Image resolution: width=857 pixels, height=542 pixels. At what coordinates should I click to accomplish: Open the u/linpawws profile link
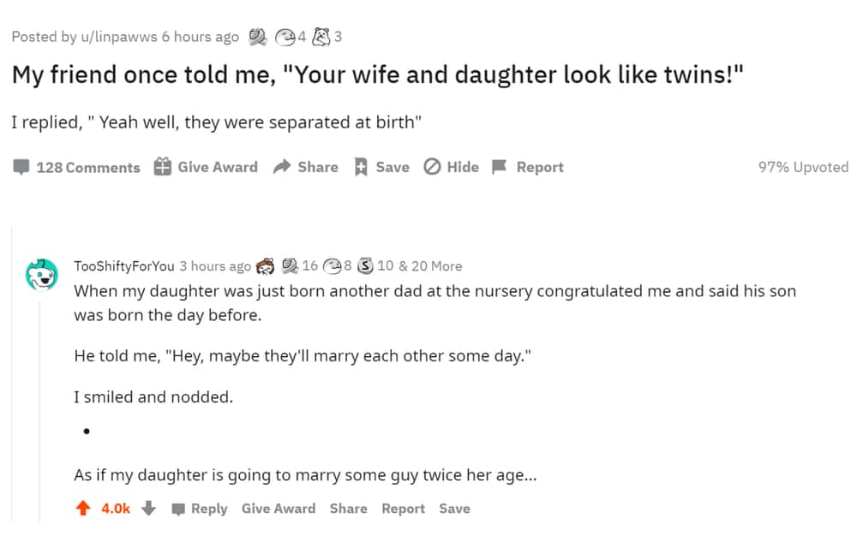coord(118,37)
